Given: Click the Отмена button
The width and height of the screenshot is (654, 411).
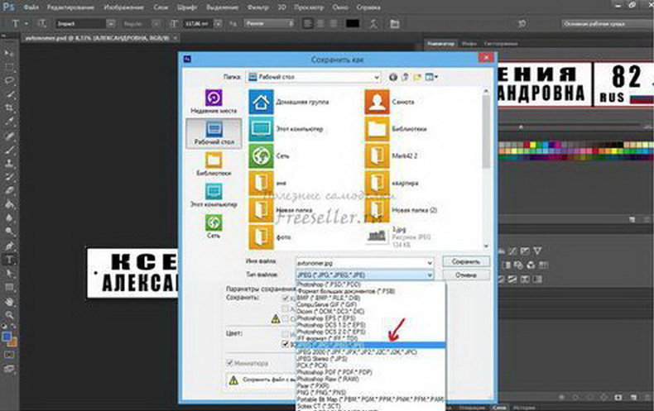Looking at the screenshot, I should [x=465, y=275].
